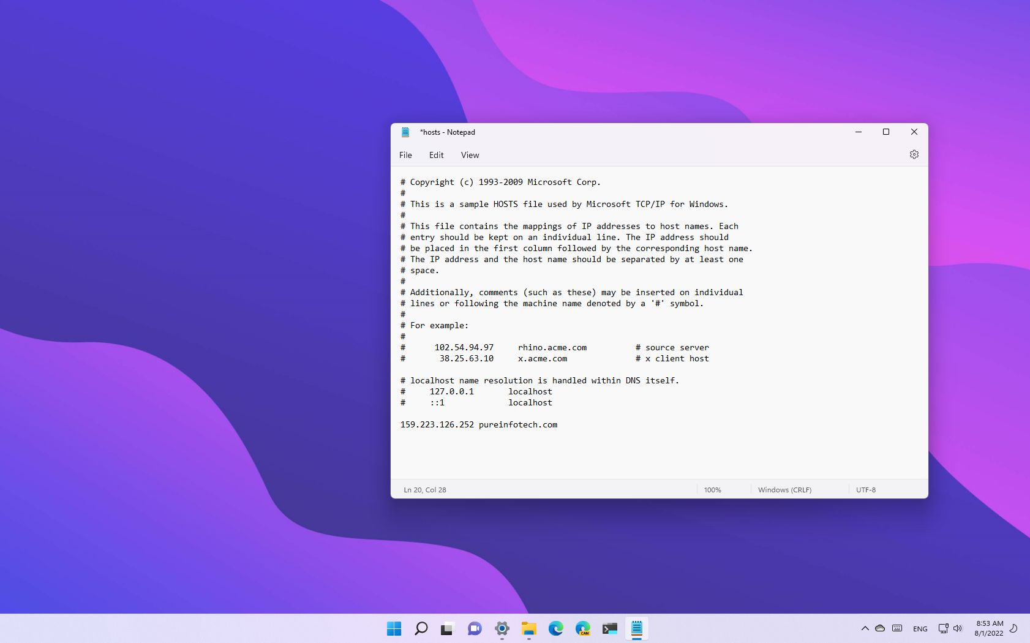Click the Windows (CRLF) line-ending indicator
Screen dimensions: 1030x643
coord(784,489)
